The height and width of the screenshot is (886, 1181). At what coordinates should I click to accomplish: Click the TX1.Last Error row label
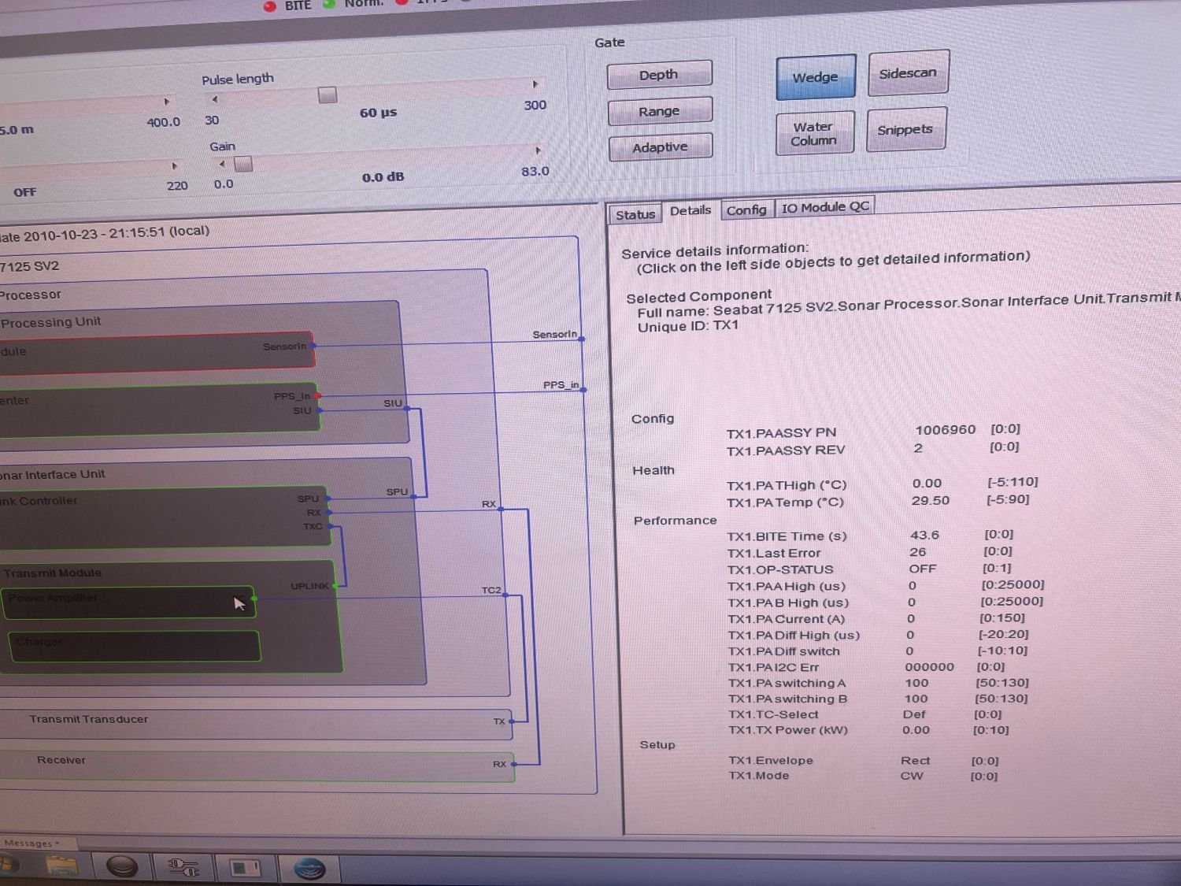coord(774,553)
